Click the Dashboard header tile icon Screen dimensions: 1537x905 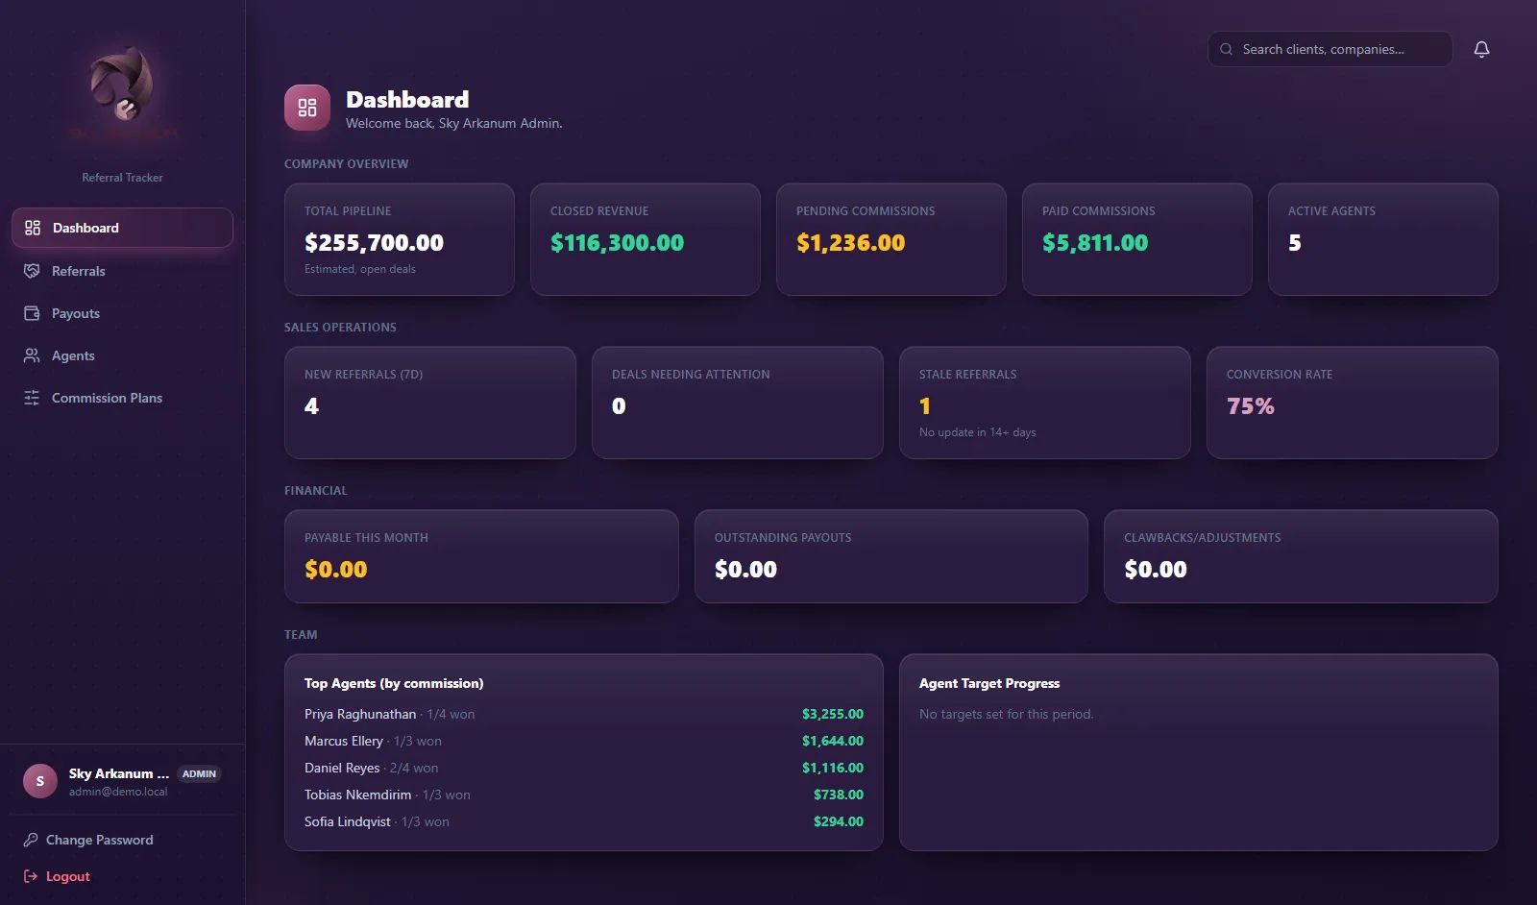pyautogui.click(x=307, y=108)
